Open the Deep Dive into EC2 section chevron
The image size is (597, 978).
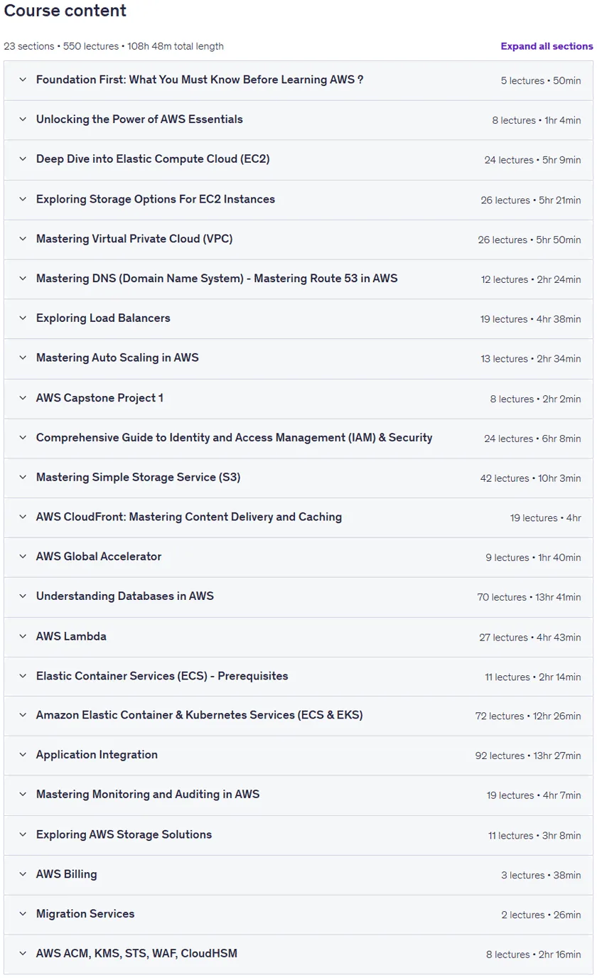[23, 159]
